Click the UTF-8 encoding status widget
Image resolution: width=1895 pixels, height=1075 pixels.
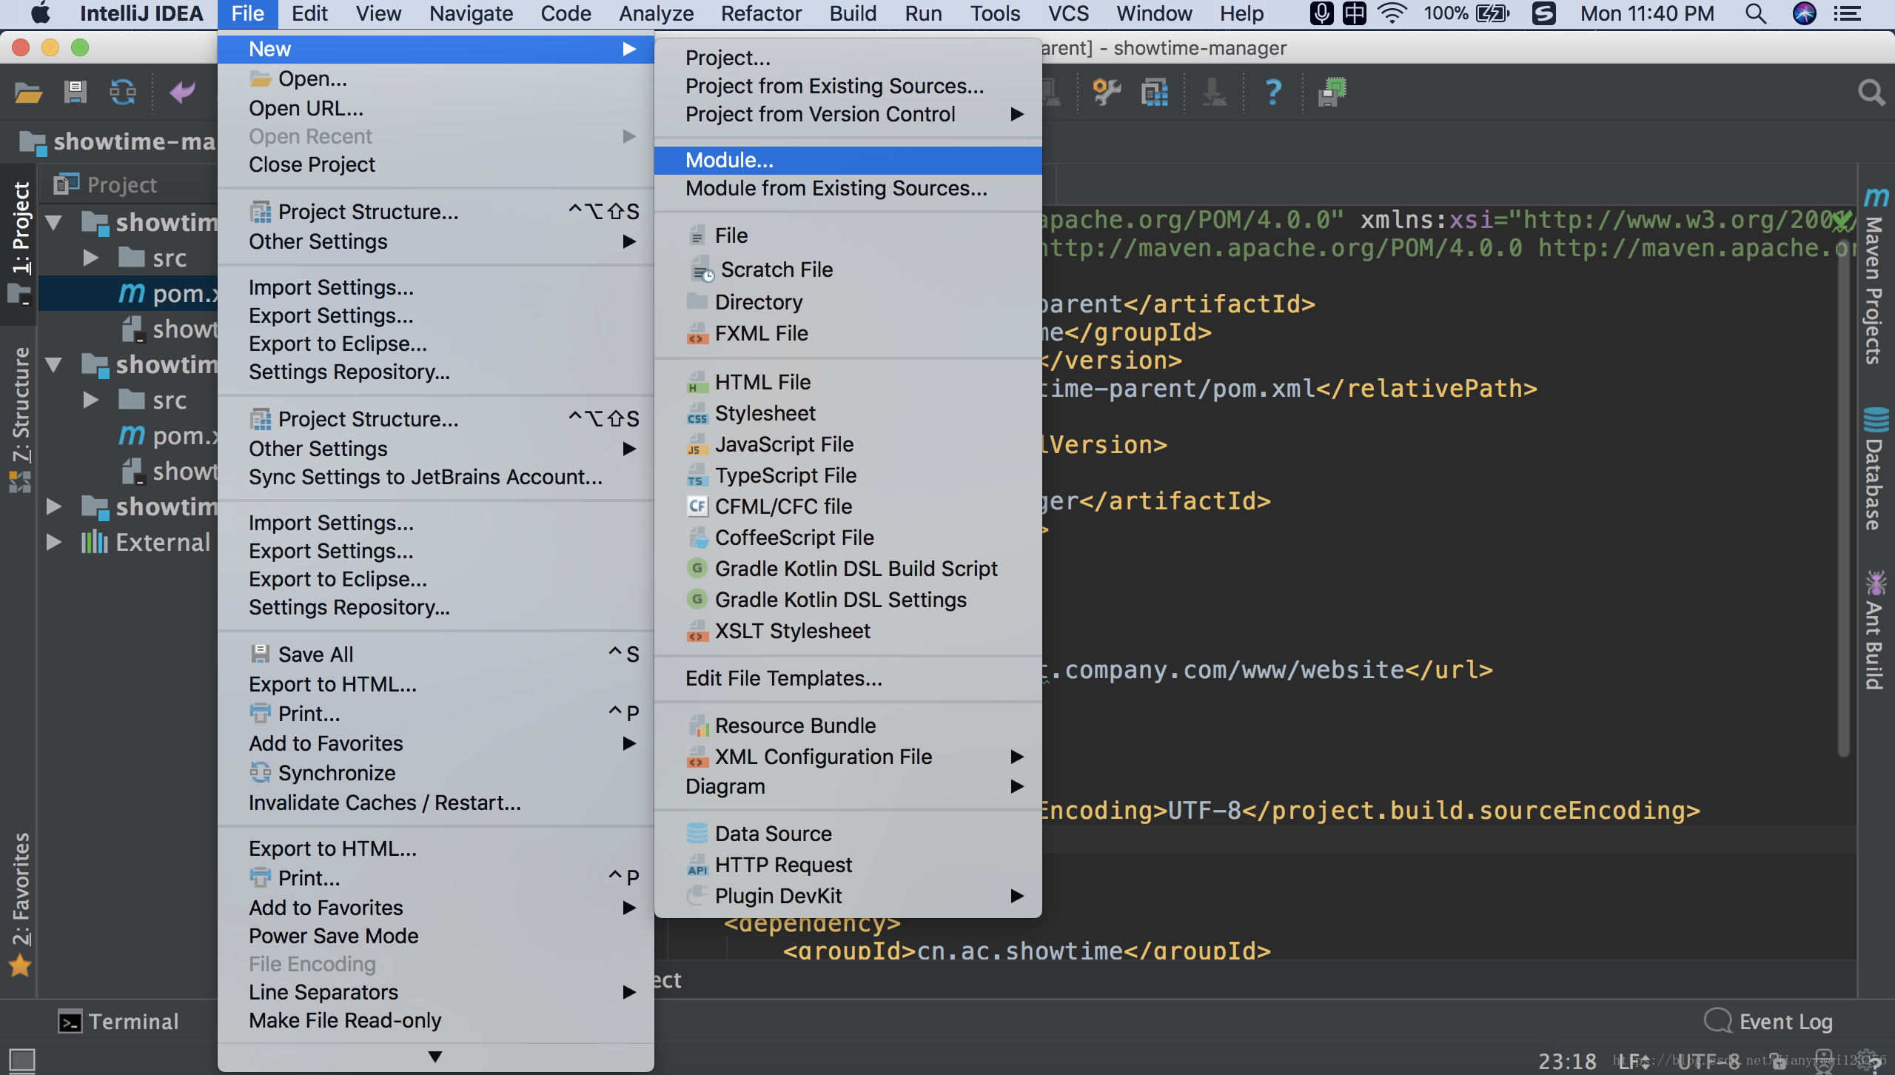1707,1061
